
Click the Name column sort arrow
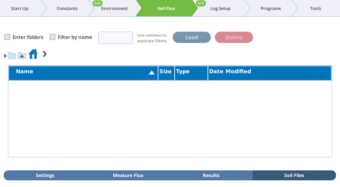pyautogui.click(x=151, y=73)
